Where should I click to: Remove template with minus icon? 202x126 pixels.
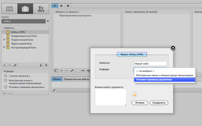pyautogui.click(x=10, y=65)
